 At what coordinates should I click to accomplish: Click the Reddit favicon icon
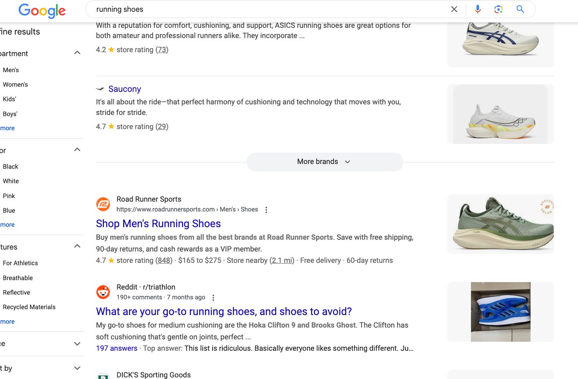pyautogui.click(x=103, y=292)
